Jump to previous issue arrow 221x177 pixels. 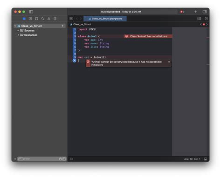201,24
